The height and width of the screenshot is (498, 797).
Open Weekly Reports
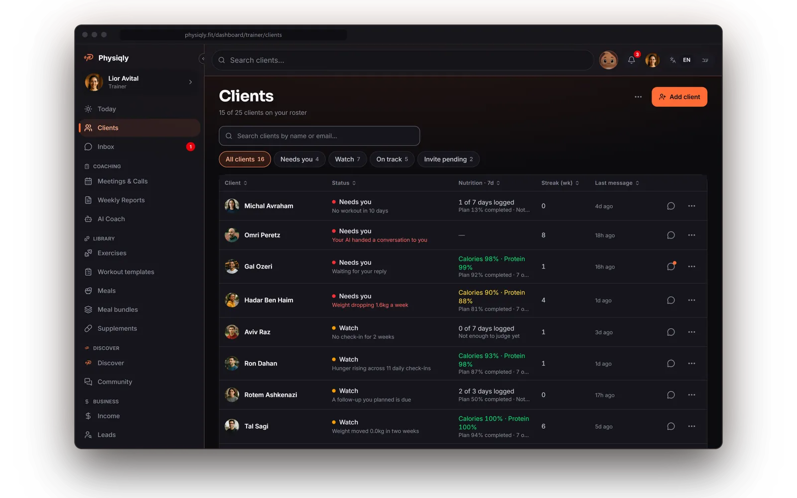point(139,200)
